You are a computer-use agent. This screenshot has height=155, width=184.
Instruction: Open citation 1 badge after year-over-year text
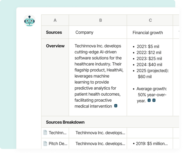pyautogui.click(x=149, y=100)
